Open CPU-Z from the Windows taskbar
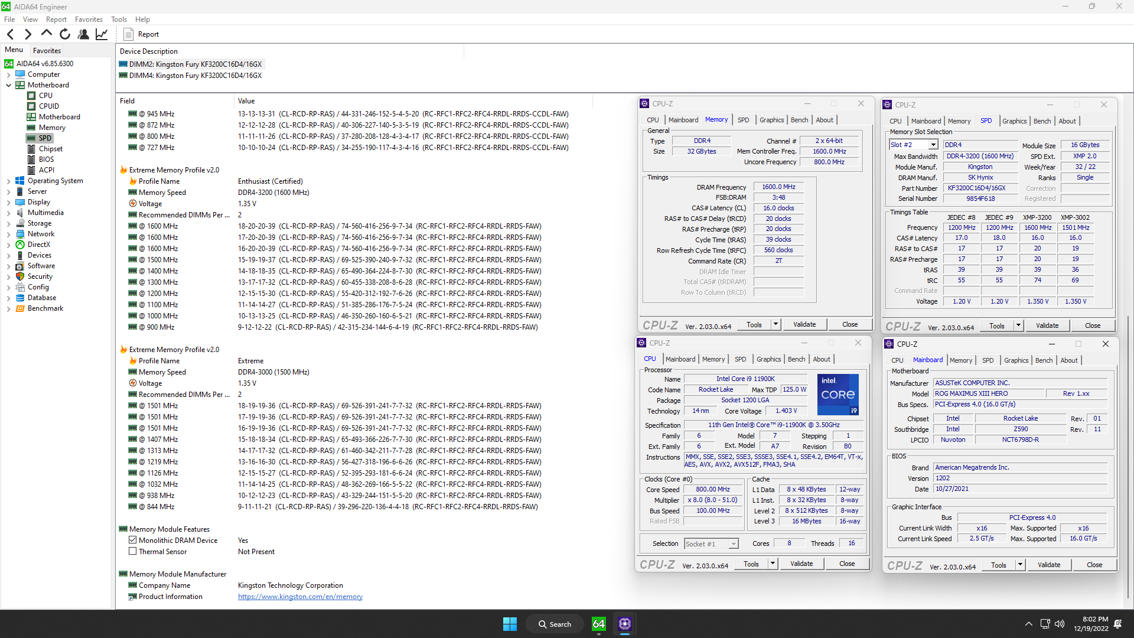Image resolution: width=1134 pixels, height=638 pixels. pos(625,624)
